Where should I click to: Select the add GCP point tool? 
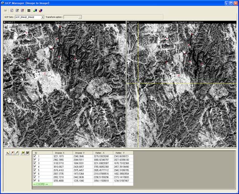pos(7,153)
